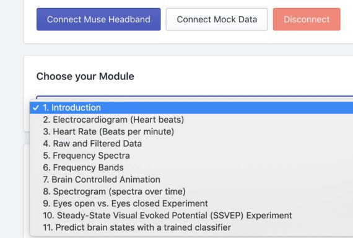Click the checkmark beside Introduction
This screenshot has height=238, width=353.
click(x=36, y=108)
